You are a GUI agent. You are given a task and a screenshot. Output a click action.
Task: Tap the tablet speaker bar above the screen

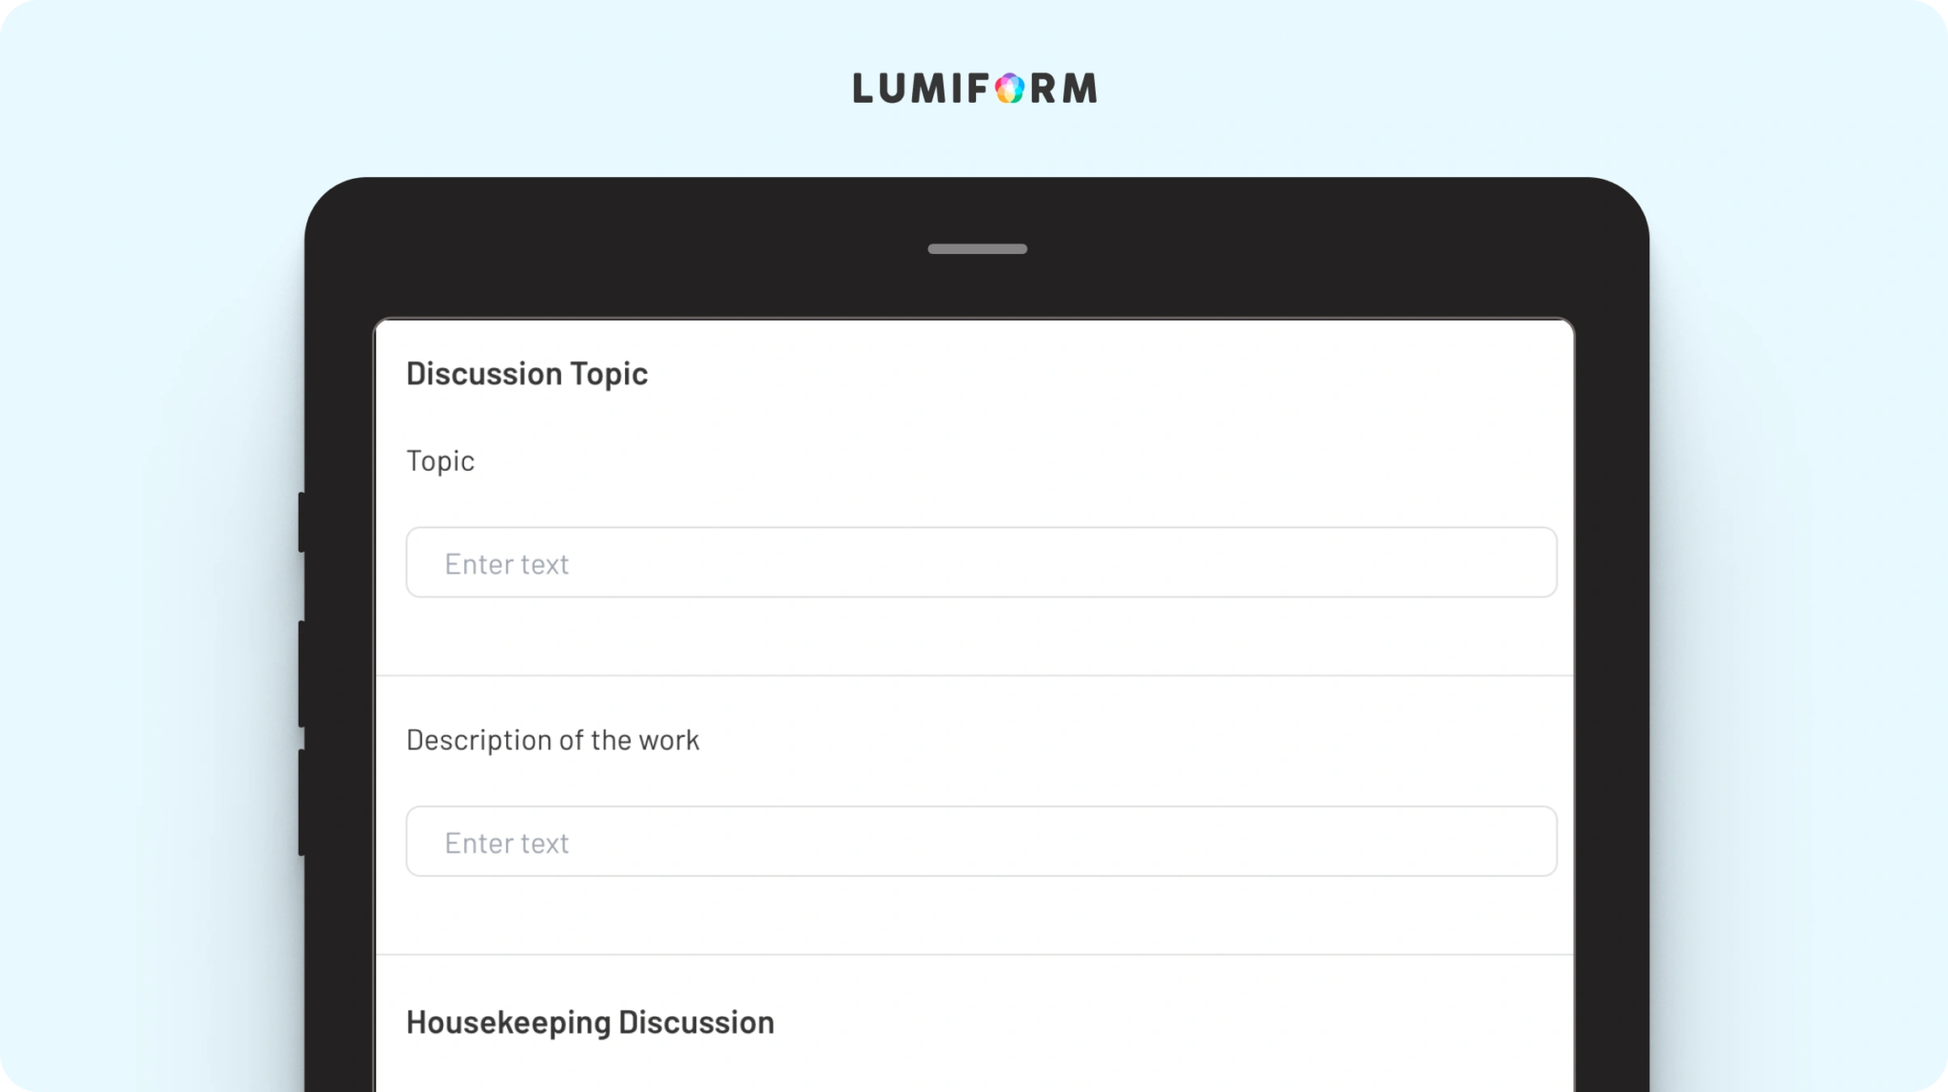coord(977,249)
